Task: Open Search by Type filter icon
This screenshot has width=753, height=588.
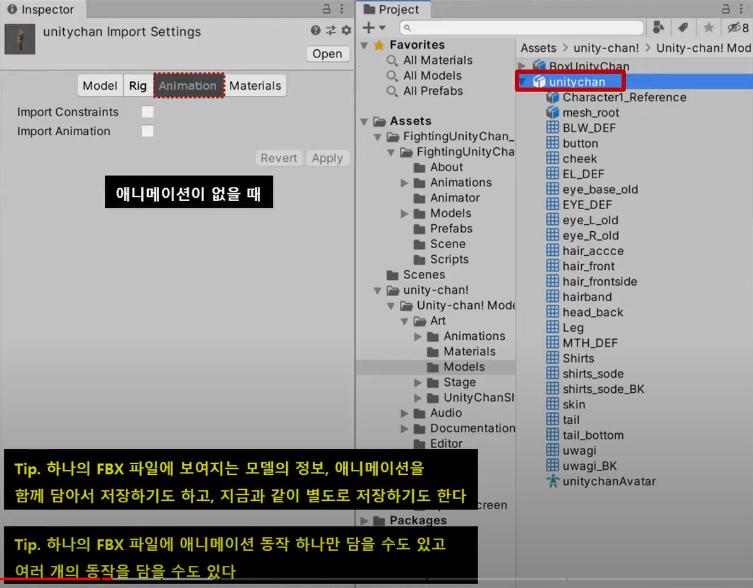Action: (x=659, y=27)
